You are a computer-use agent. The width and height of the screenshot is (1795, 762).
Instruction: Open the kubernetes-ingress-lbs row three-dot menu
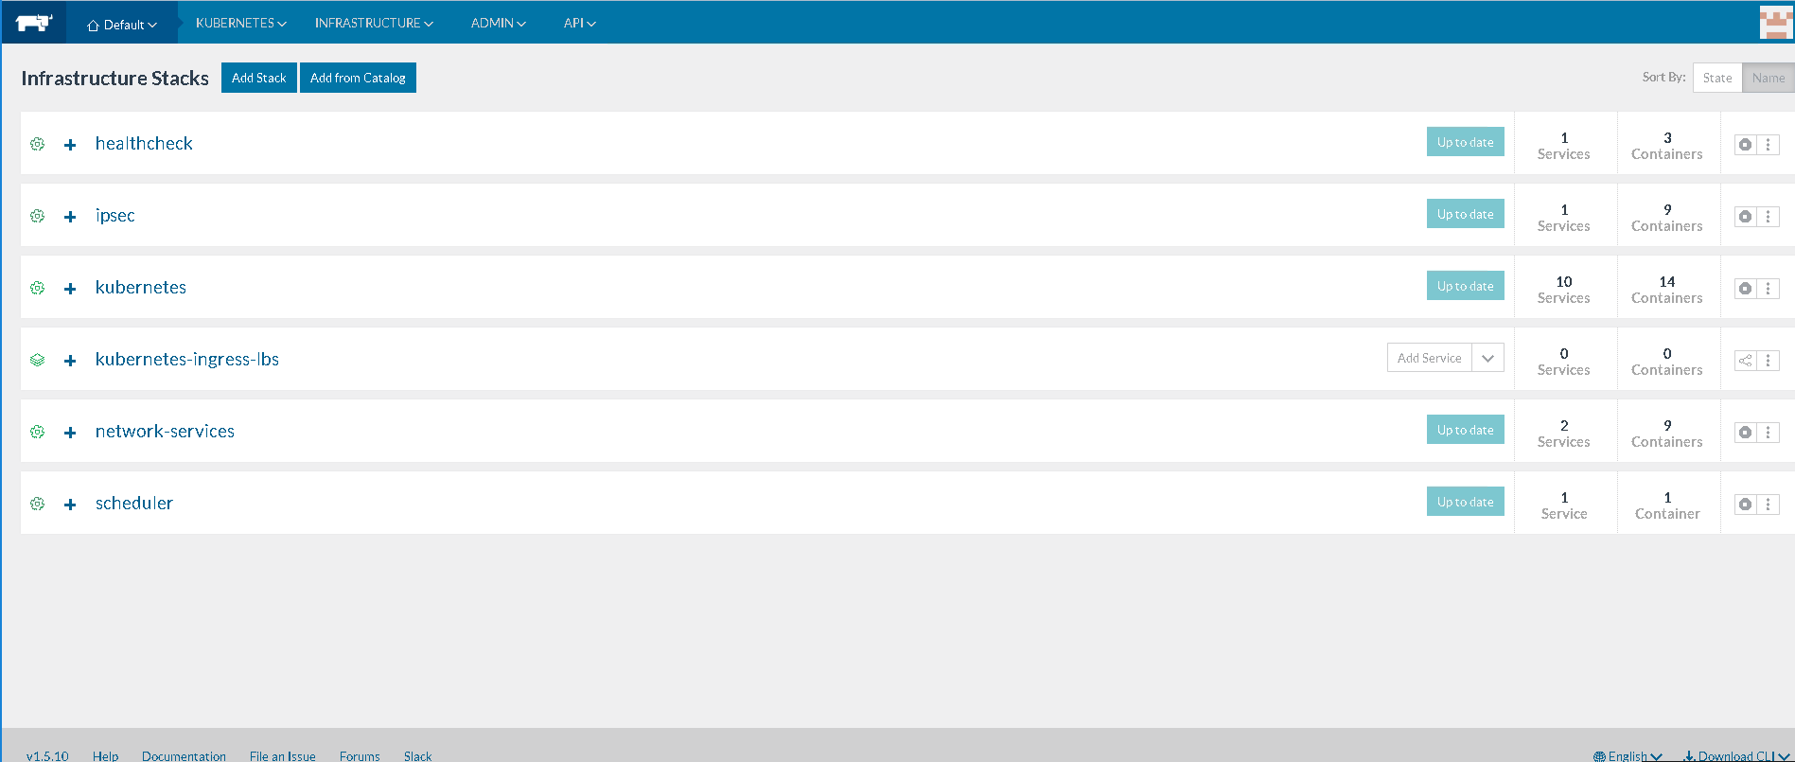(x=1769, y=361)
